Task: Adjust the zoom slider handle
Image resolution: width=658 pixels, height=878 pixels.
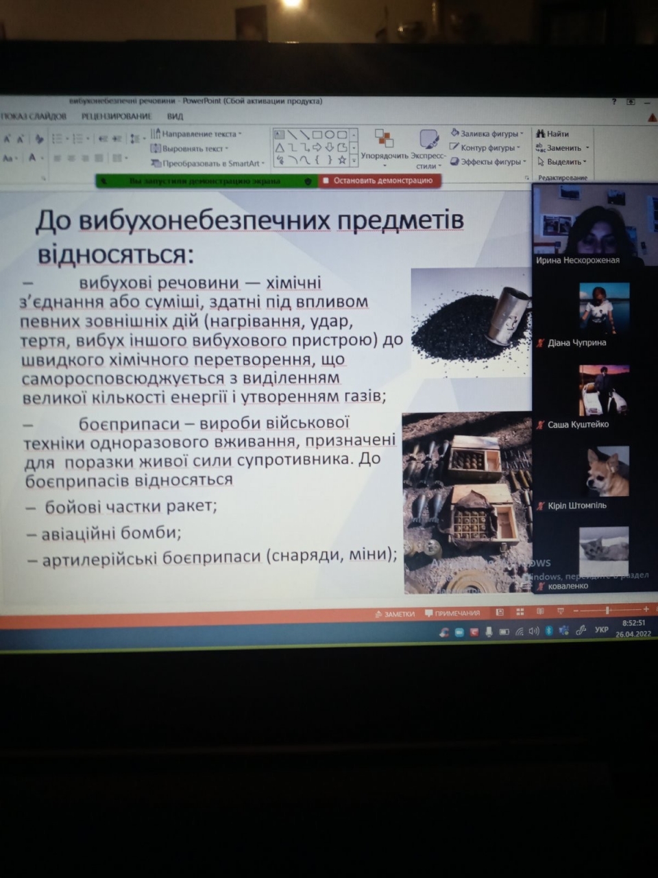Action: [607, 610]
